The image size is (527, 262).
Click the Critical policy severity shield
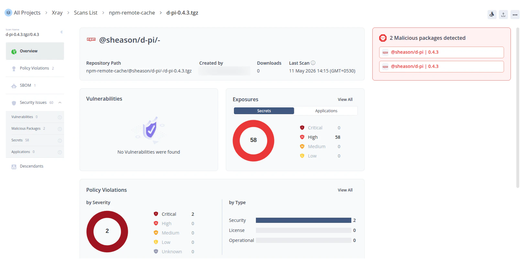click(156, 214)
